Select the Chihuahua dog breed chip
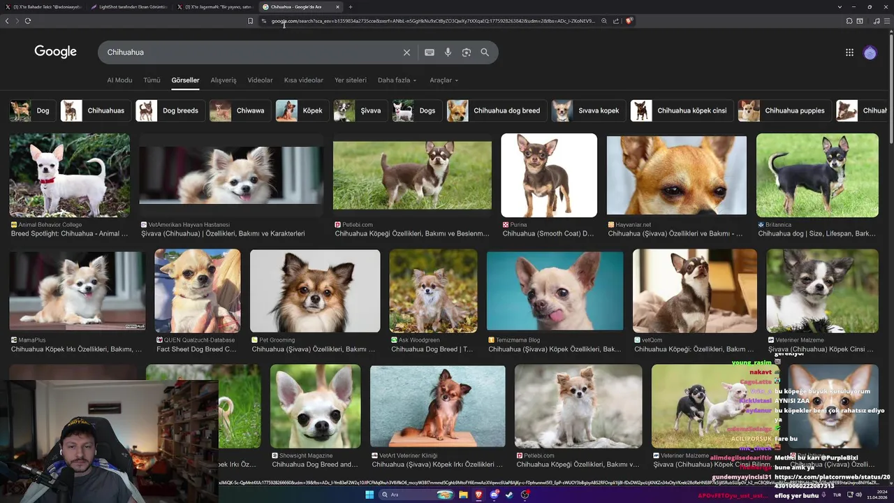Image resolution: width=894 pixels, height=503 pixels. pos(496,110)
